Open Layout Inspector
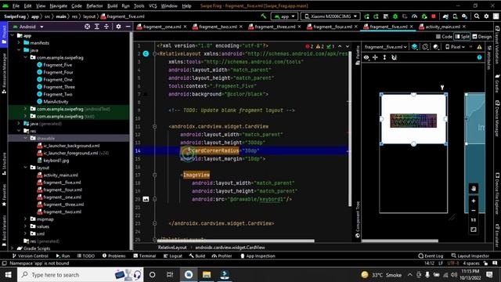Viewport: 501px width, 282px height. click(470, 256)
